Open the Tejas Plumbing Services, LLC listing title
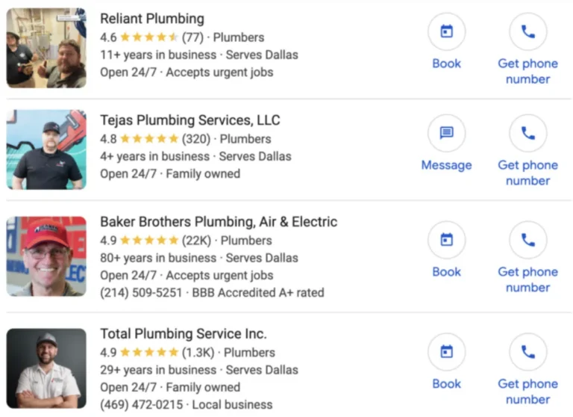 pos(190,120)
